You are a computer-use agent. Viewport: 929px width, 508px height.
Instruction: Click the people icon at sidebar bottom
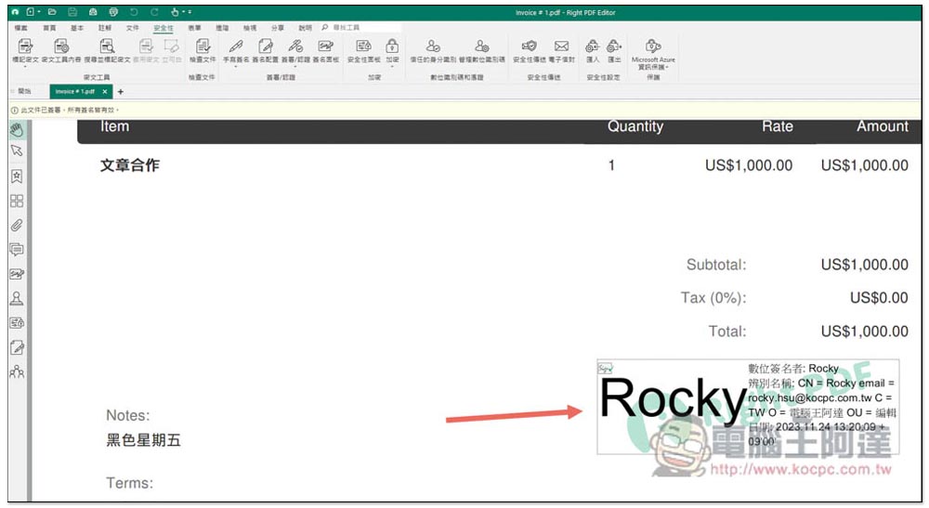click(x=17, y=371)
